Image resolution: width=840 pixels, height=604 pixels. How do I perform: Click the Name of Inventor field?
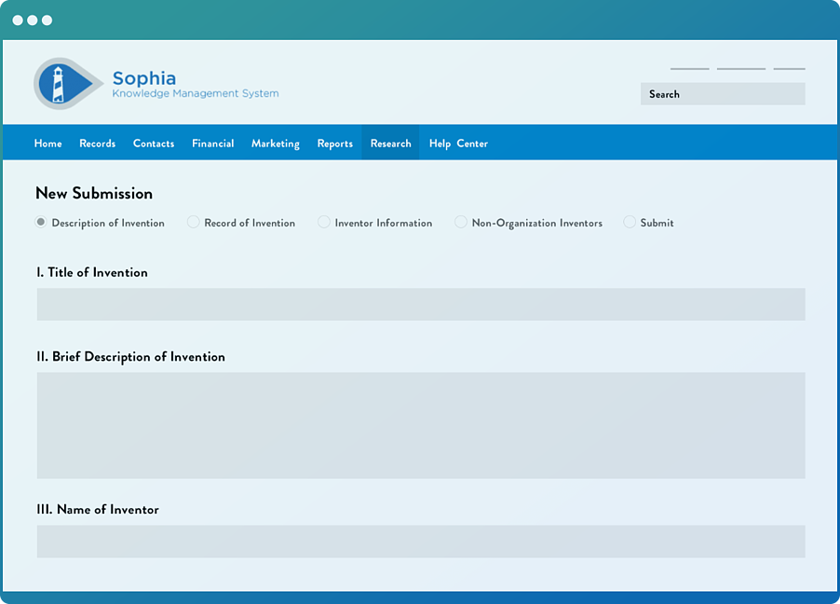tap(420, 542)
